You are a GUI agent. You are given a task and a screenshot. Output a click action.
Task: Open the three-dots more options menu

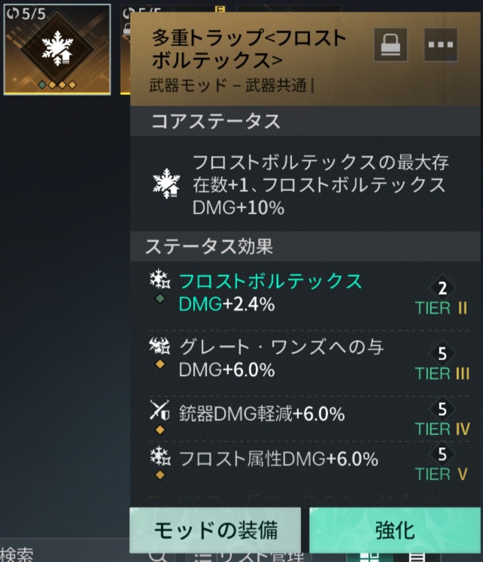pyautogui.click(x=441, y=45)
